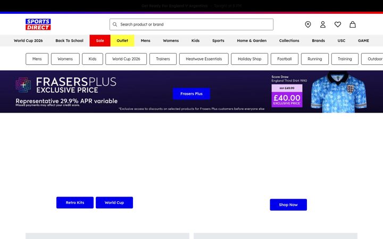Open the Mens main menu item
383x239 pixels.
point(145,40)
